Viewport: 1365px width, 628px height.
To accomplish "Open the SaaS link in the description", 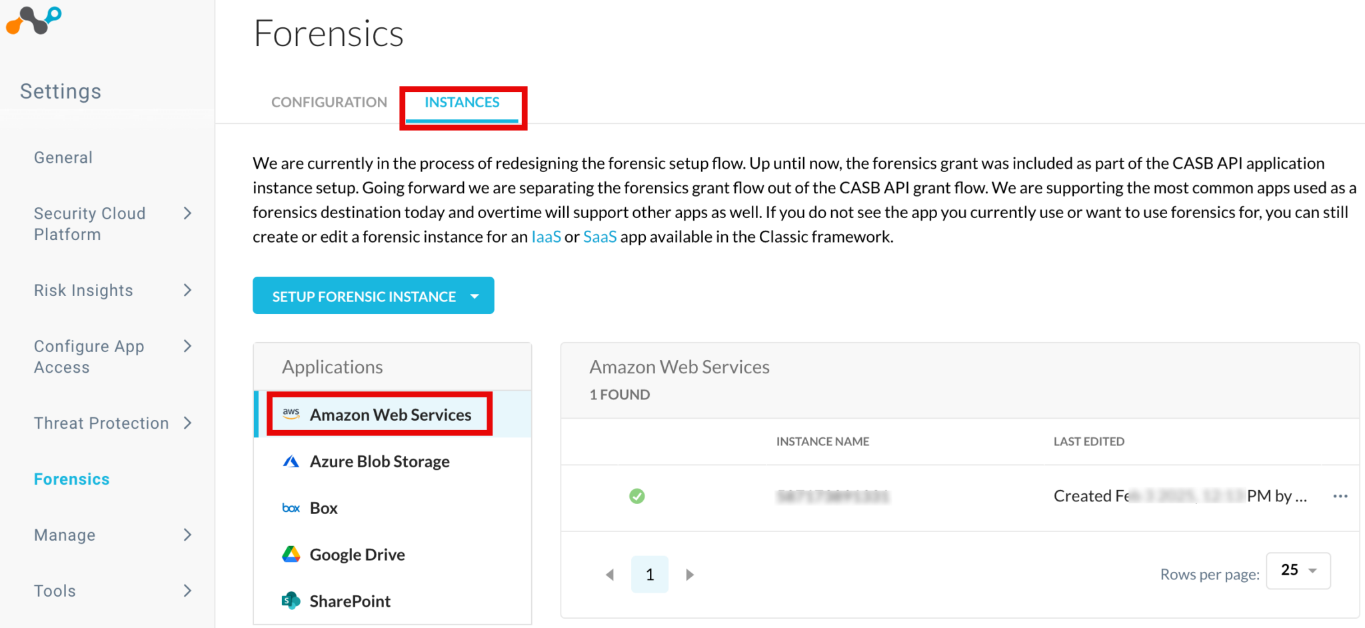I will point(599,236).
